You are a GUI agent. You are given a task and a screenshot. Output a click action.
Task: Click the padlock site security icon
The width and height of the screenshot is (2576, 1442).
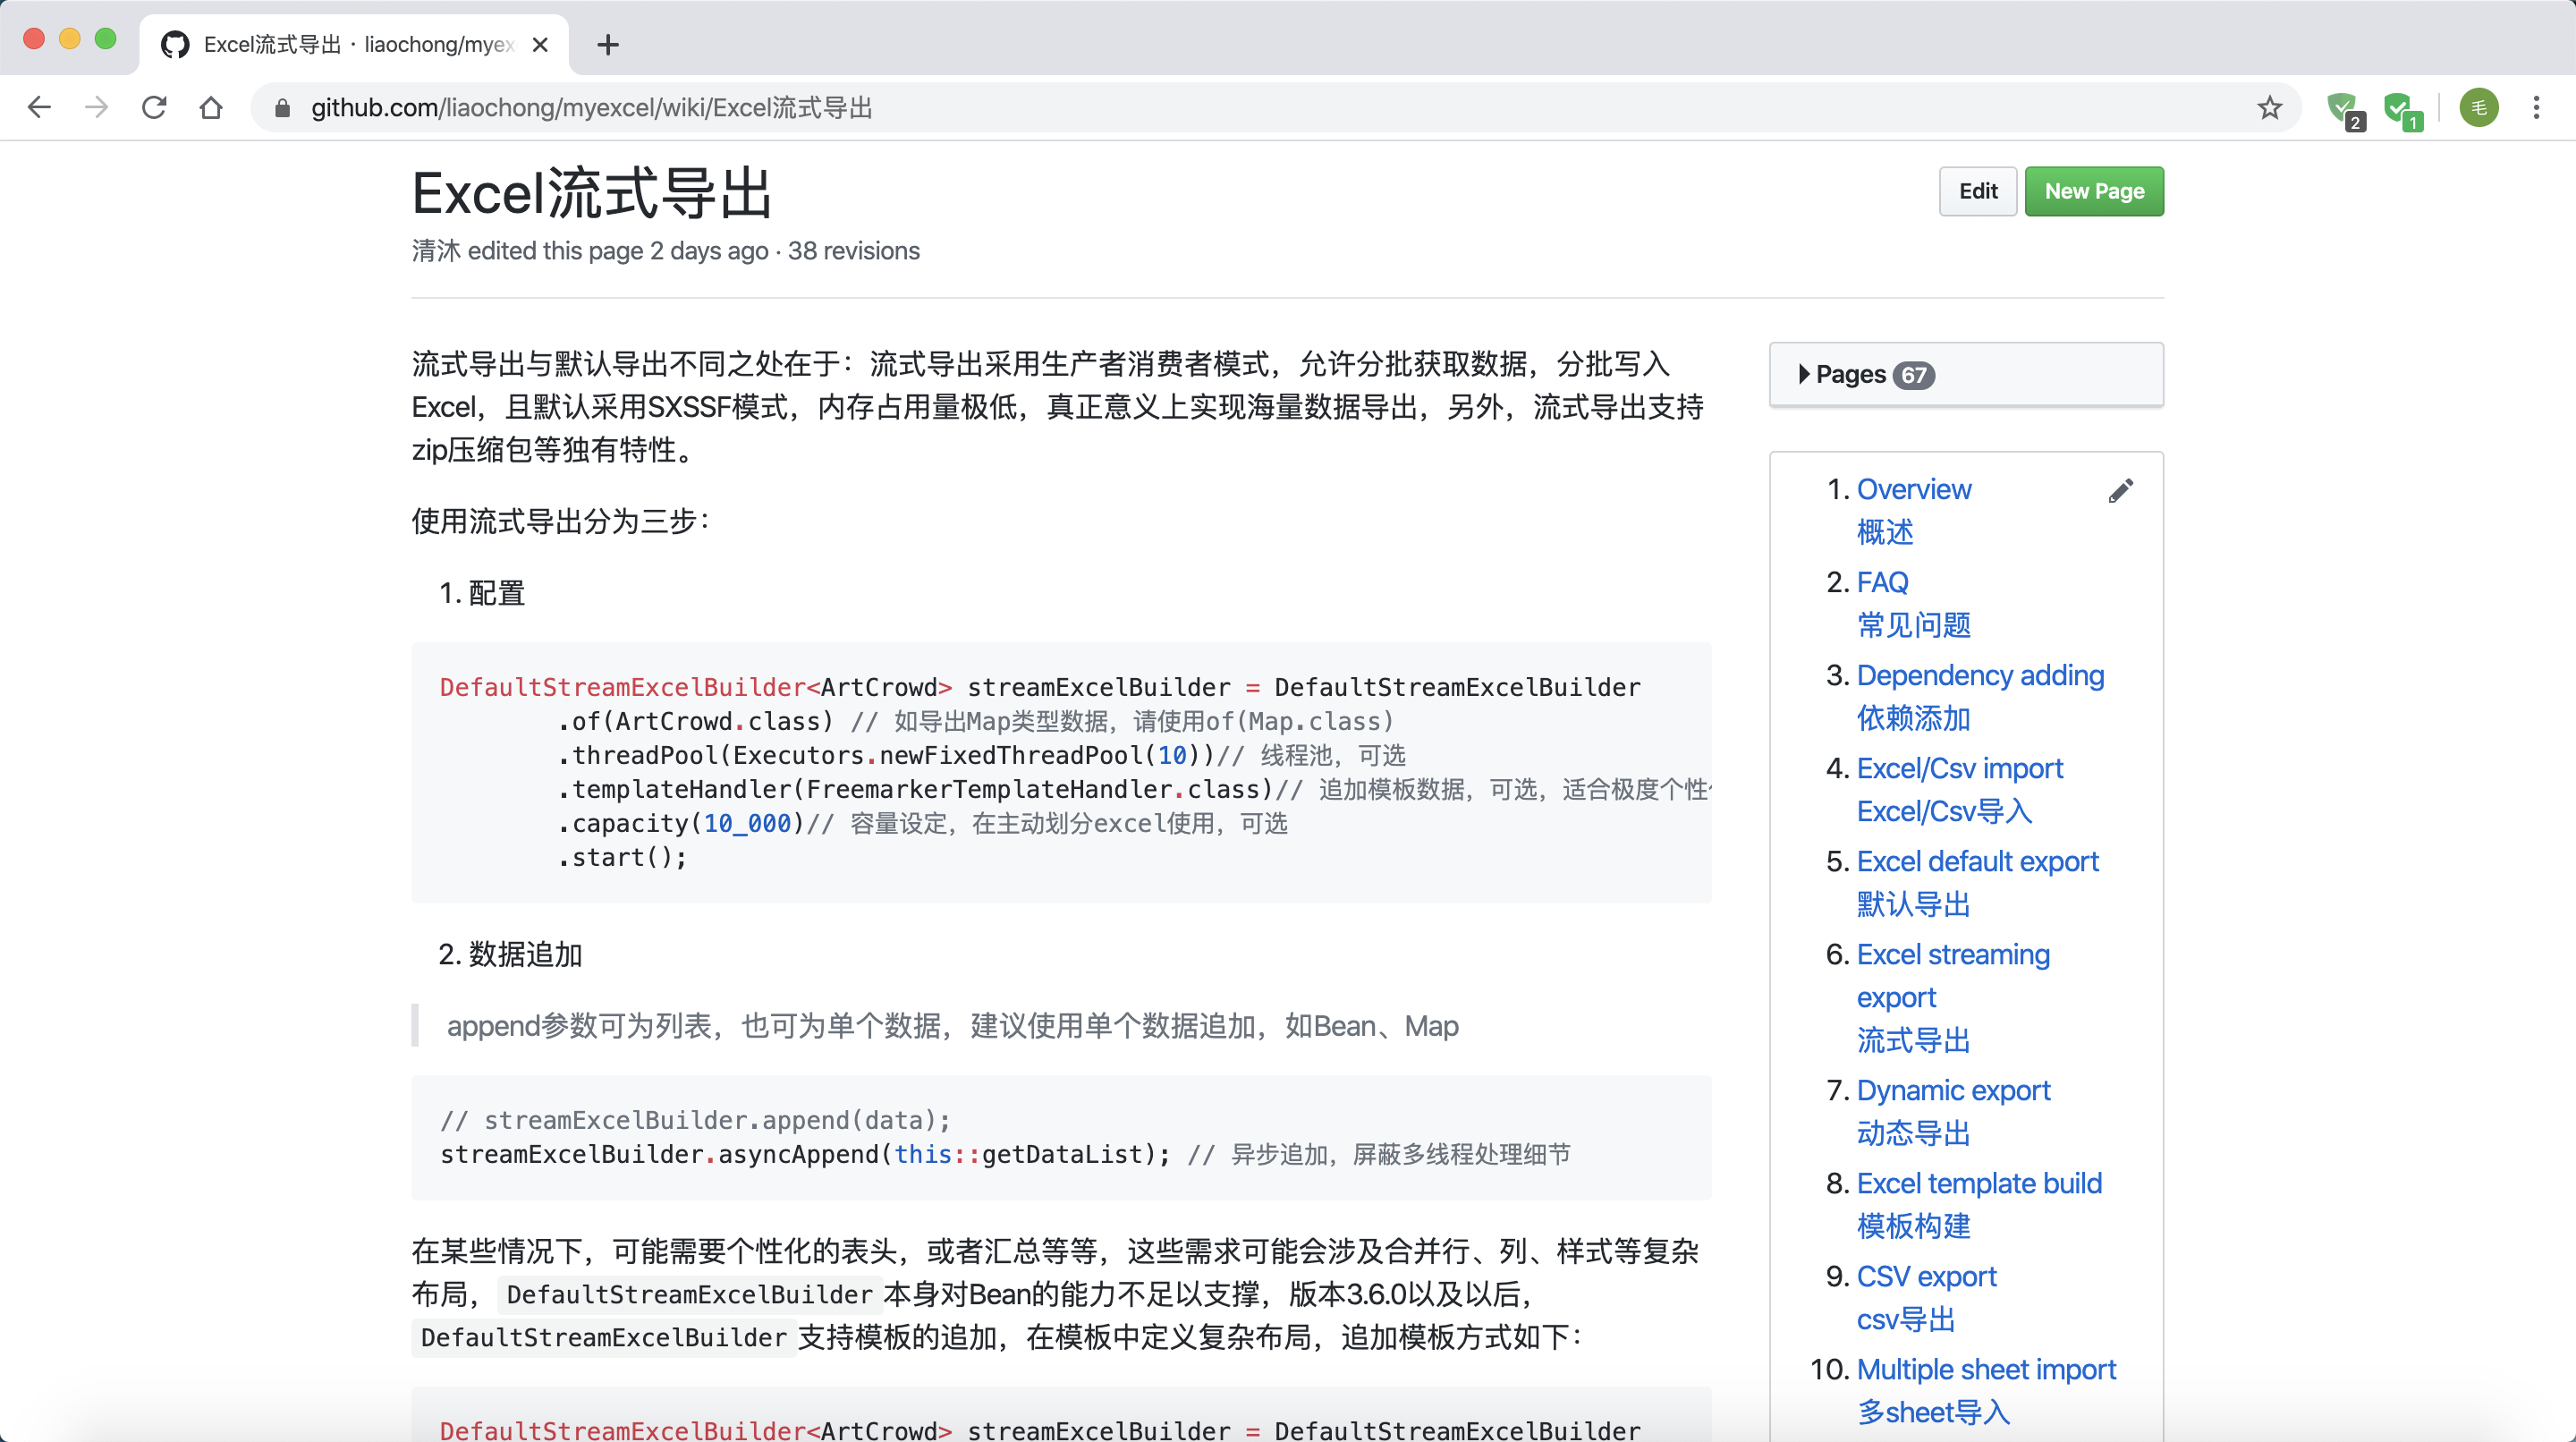click(x=283, y=107)
